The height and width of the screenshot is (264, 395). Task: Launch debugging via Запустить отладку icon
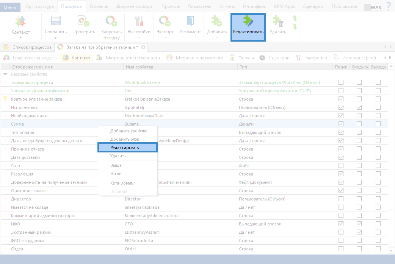tap(111, 21)
